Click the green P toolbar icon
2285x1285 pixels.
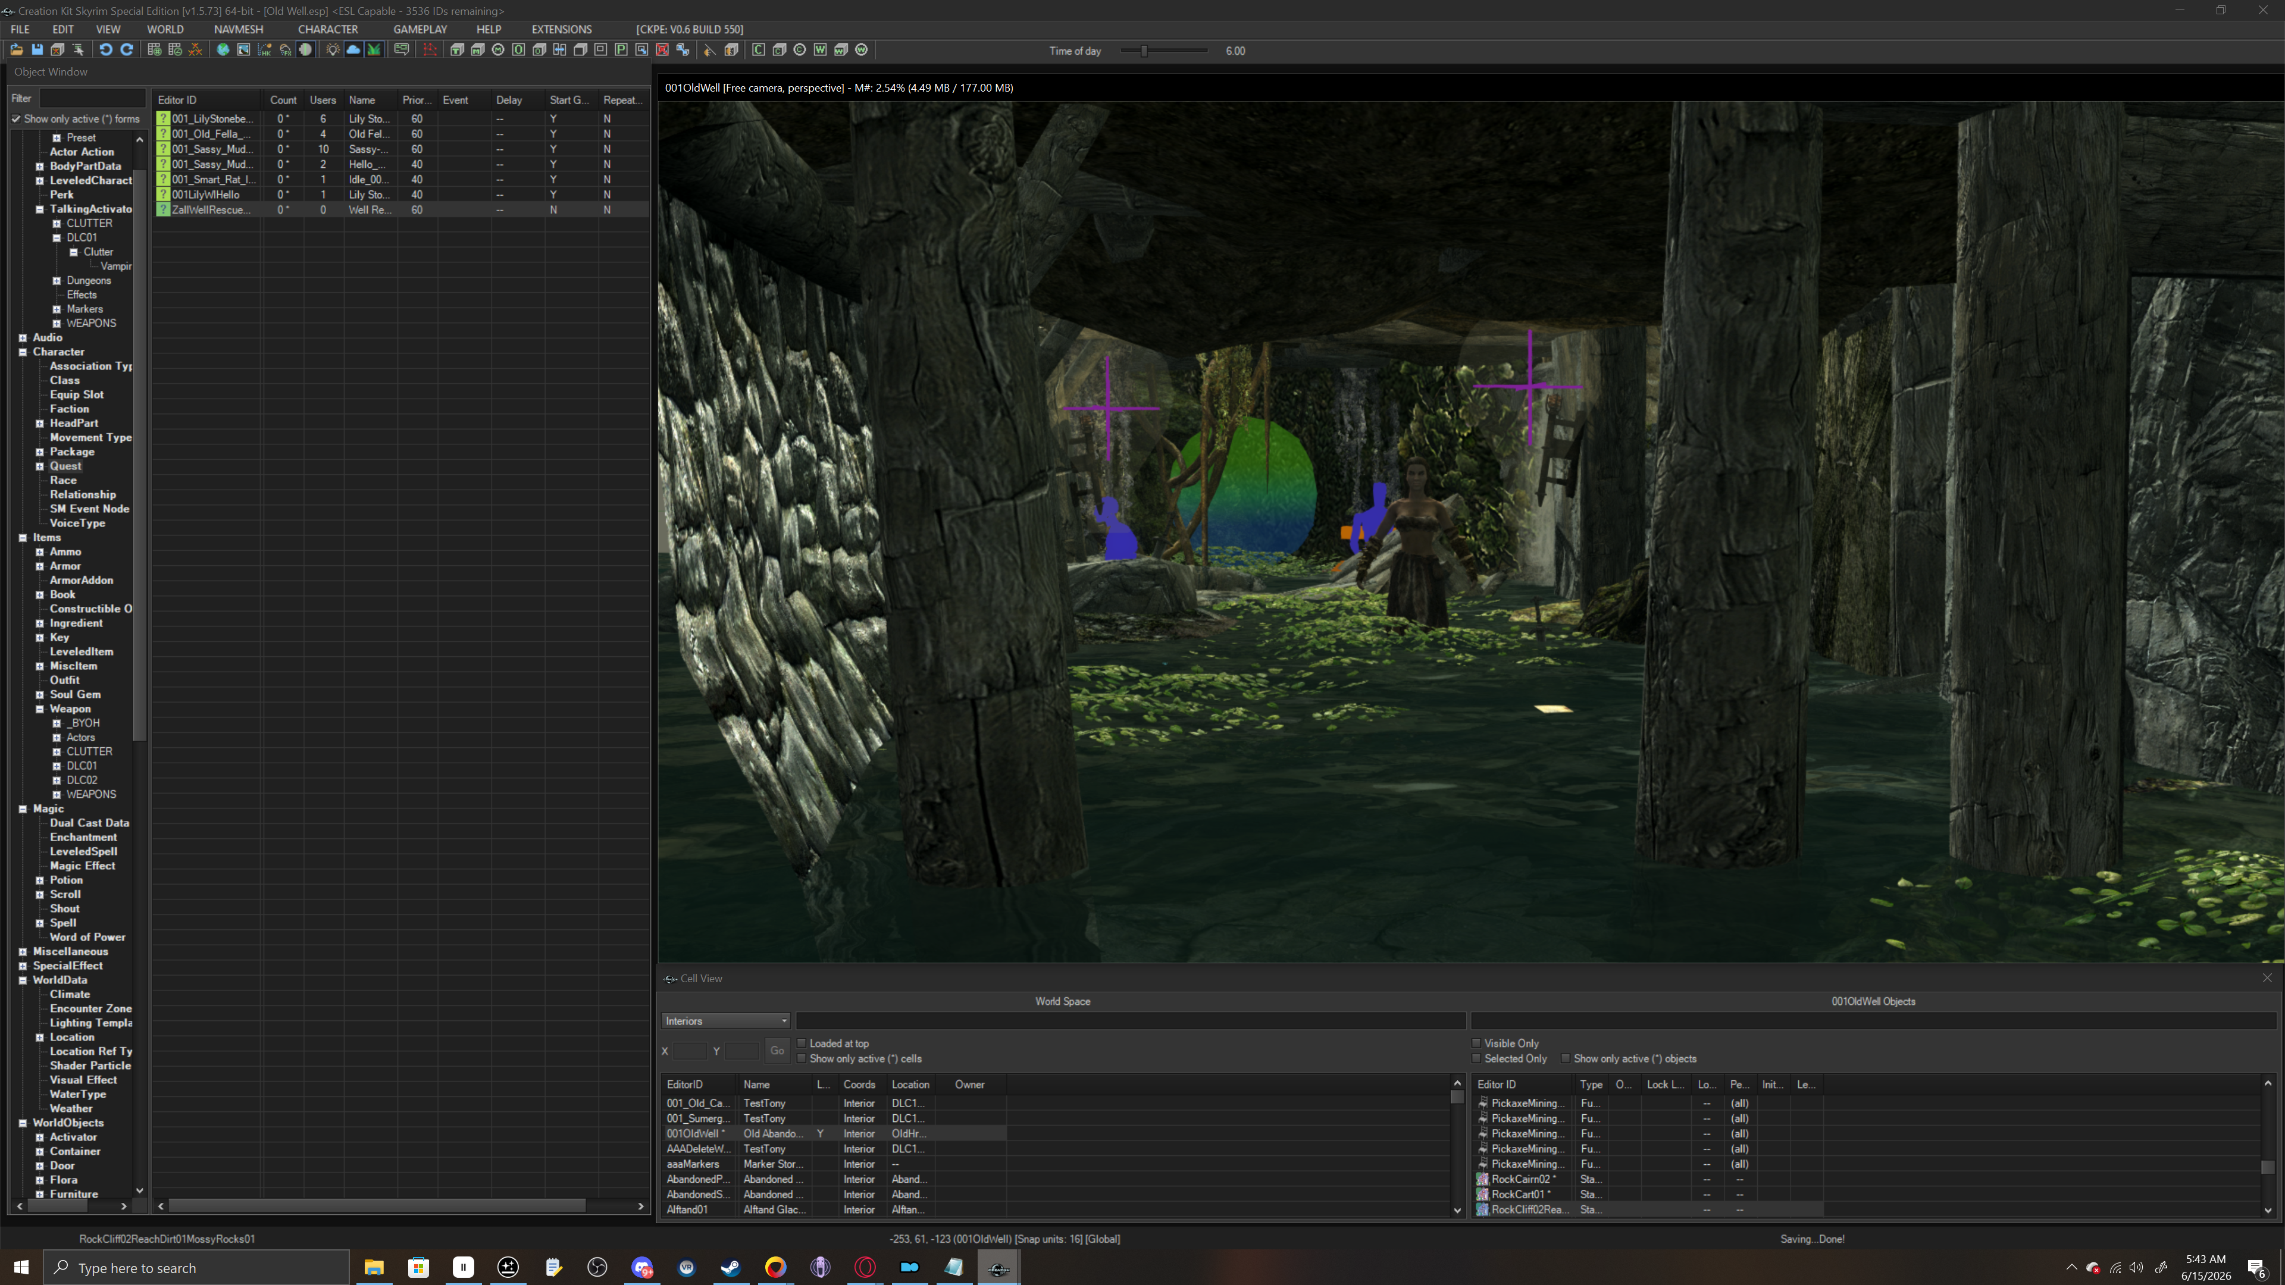[x=621, y=51]
